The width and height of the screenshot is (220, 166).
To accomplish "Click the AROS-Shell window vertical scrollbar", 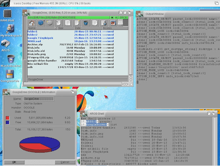I will coord(215,141).
